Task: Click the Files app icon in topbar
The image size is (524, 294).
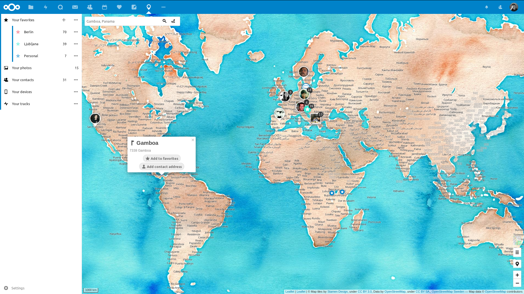Action: click(31, 7)
